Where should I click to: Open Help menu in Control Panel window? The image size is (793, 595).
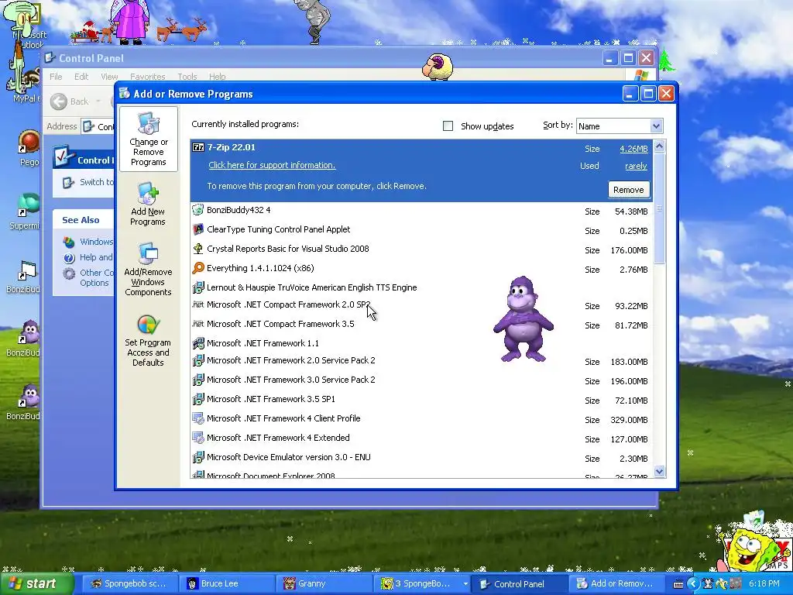(217, 77)
